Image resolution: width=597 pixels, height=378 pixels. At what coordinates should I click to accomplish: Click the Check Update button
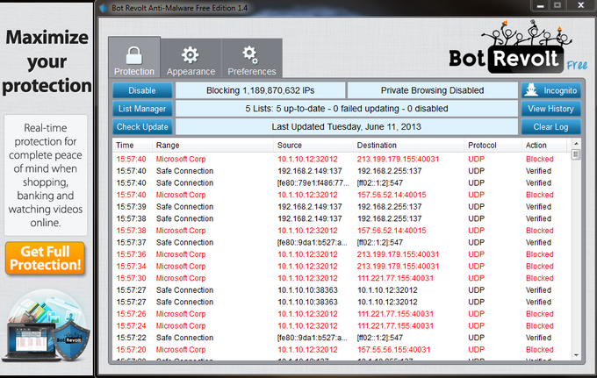(142, 127)
